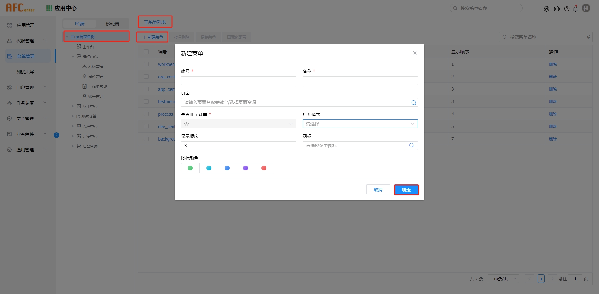The image size is (599, 294).
Task: Click the plugin puzzle icon in header
Action: pos(557,8)
